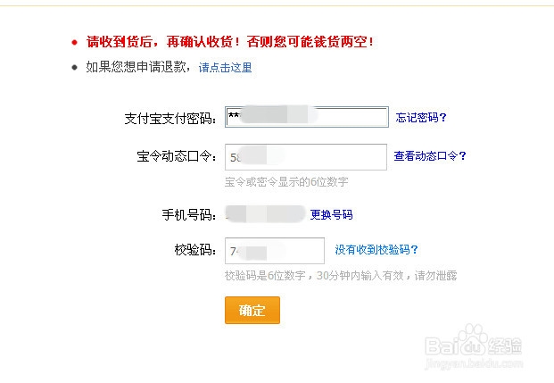554x383 pixels.
Task: Select the 校验码 input field
Action: [274, 251]
